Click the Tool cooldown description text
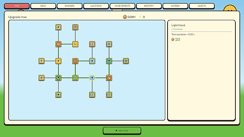The width and height of the screenshot is (244, 137). click(x=183, y=34)
